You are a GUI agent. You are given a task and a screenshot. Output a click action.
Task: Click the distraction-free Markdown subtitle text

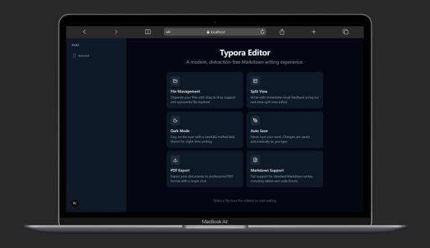[x=245, y=62]
